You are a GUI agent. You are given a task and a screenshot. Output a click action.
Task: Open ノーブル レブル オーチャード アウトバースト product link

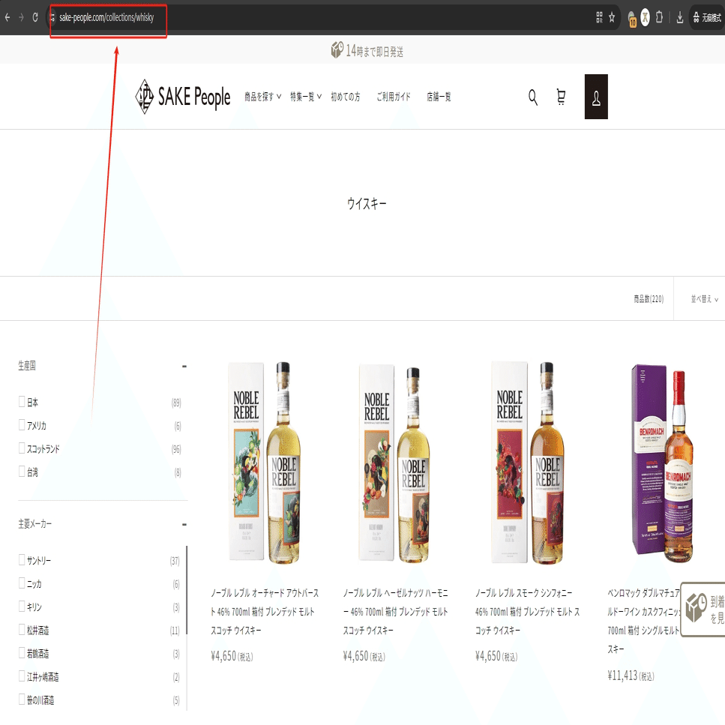click(x=265, y=611)
